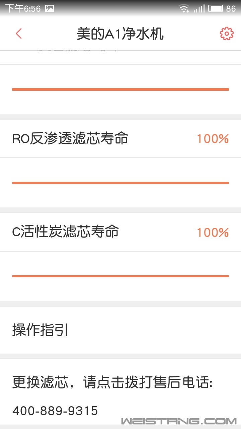Open settings via the gear icon
The width and height of the screenshot is (241, 429).
(227, 34)
